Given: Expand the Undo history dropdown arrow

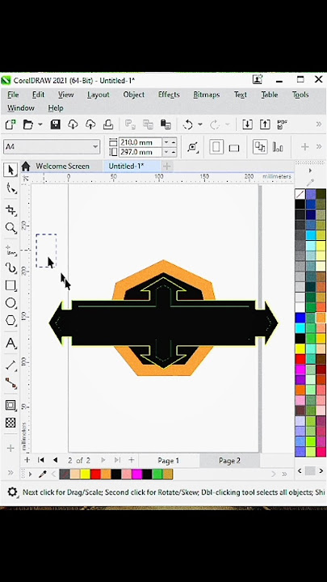Looking at the screenshot, I should 200,124.
